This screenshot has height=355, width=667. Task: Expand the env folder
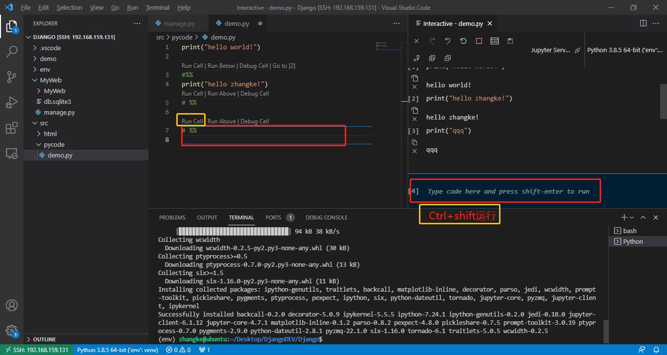(x=86, y=69)
